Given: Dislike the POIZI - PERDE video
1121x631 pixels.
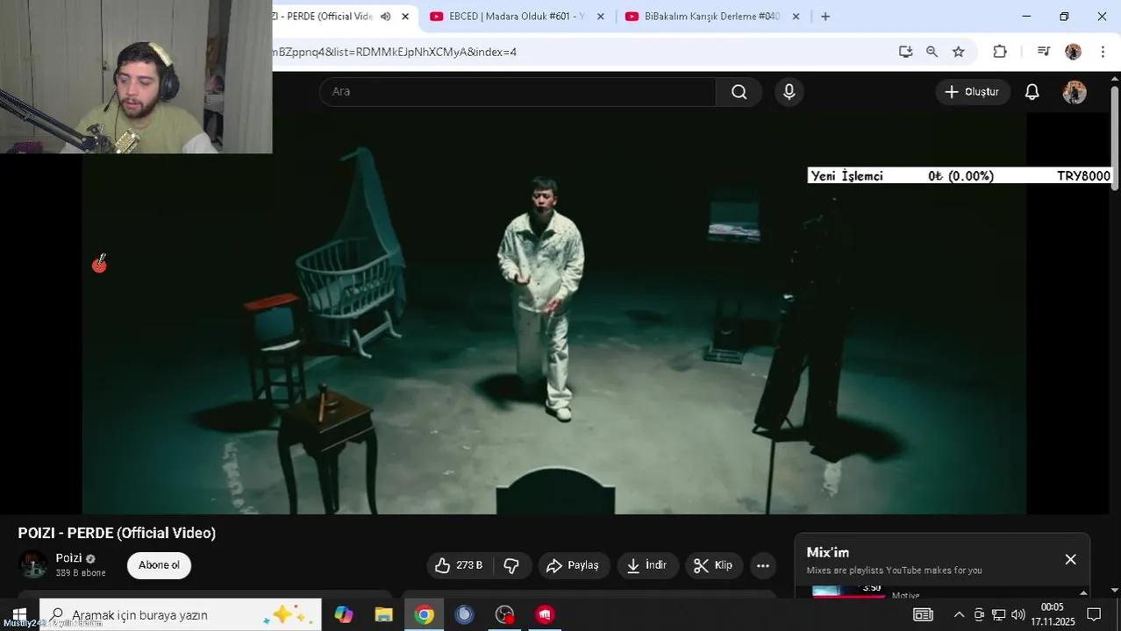Looking at the screenshot, I should tap(511, 565).
